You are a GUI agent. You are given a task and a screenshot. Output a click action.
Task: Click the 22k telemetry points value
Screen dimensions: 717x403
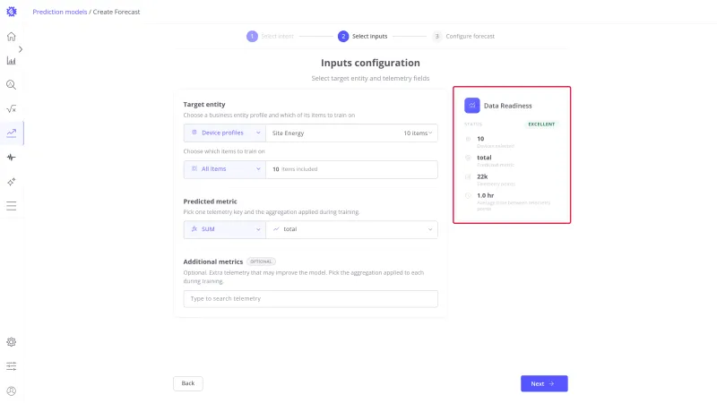[482, 176]
